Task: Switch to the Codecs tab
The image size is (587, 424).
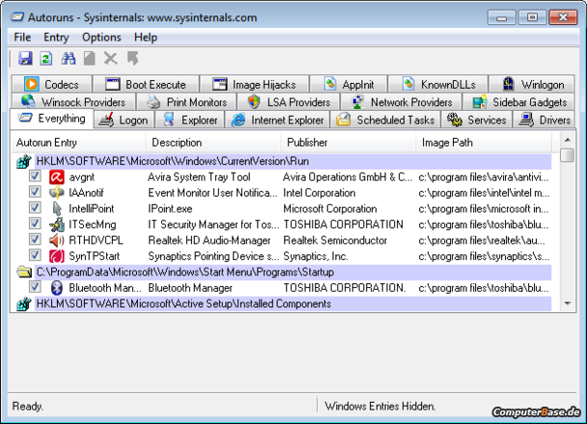Action: pos(52,84)
